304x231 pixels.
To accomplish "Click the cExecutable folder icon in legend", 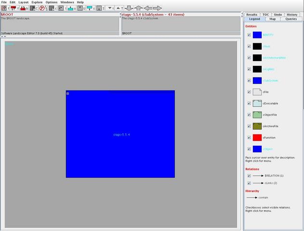I will [x=257, y=103].
